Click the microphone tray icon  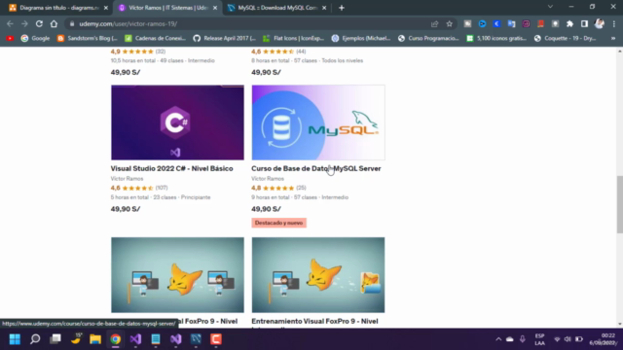tap(523, 339)
